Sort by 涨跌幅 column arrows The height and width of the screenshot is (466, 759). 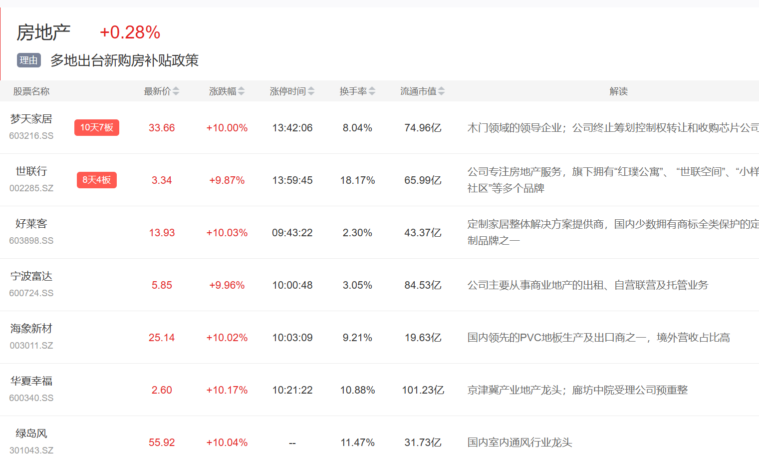(241, 91)
